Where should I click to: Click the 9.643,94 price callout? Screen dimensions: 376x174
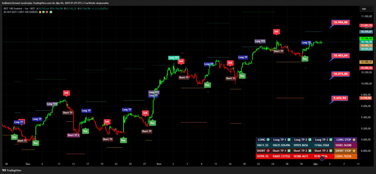[x=340, y=98]
